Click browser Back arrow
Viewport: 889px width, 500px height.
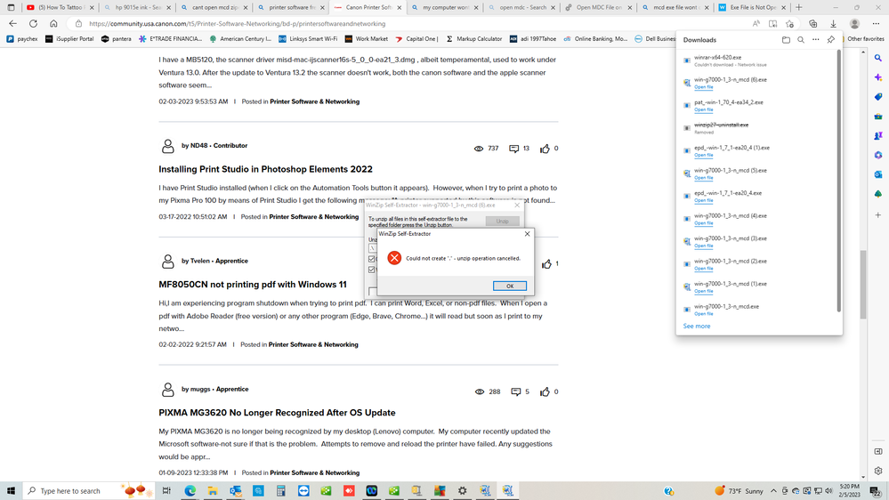[12, 23]
